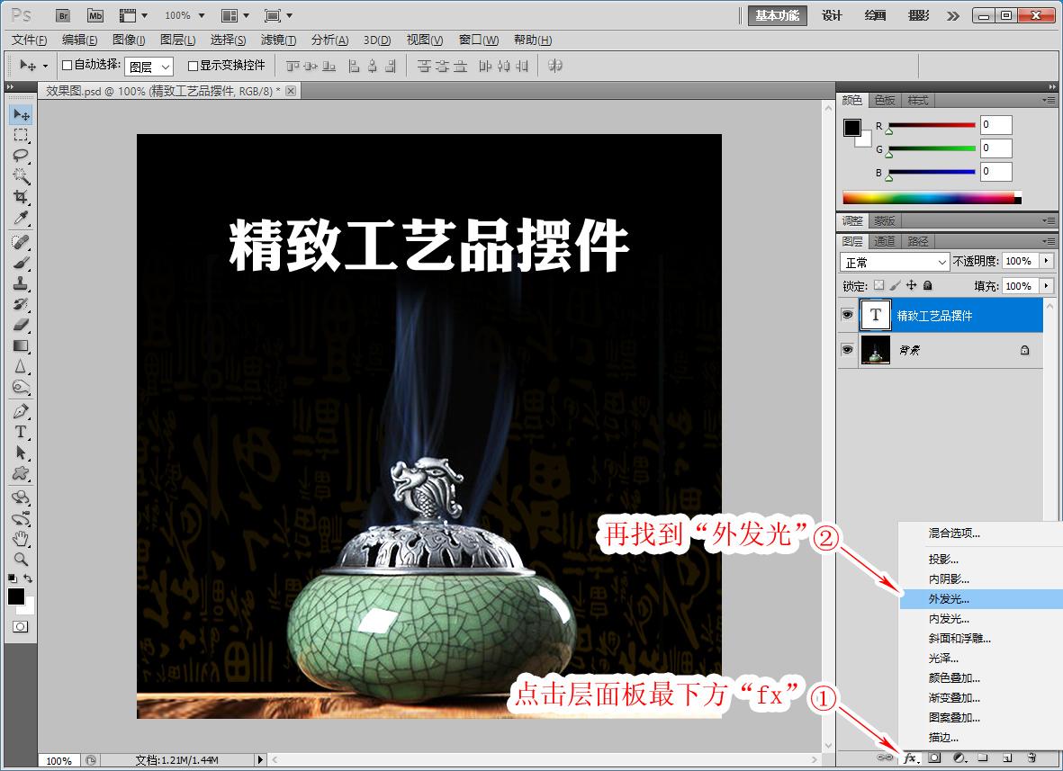The width and height of the screenshot is (1063, 771).
Task: Switch to the 通道 tab
Action: pos(883,240)
